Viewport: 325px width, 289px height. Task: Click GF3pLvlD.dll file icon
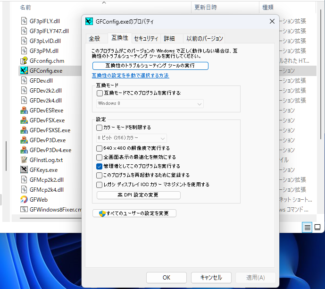point(24,41)
